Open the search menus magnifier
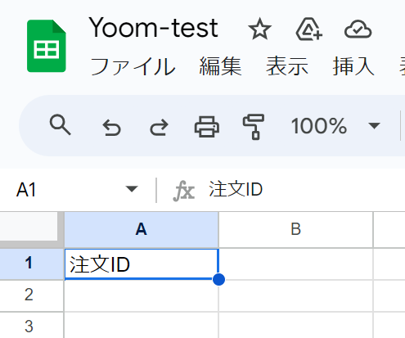405x338 pixels. (x=61, y=125)
